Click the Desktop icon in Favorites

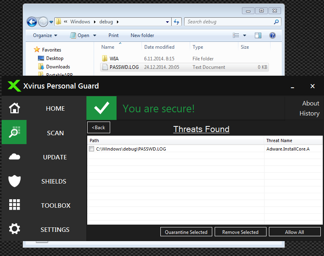[x=41, y=58]
